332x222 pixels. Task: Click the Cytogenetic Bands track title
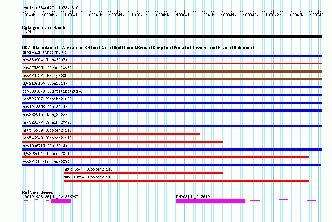point(44,28)
